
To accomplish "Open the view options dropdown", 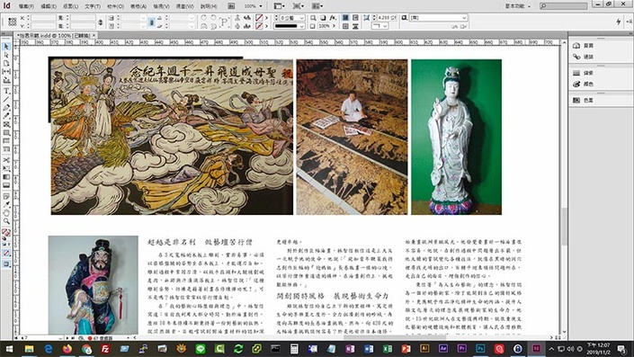I will (x=279, y=6).
